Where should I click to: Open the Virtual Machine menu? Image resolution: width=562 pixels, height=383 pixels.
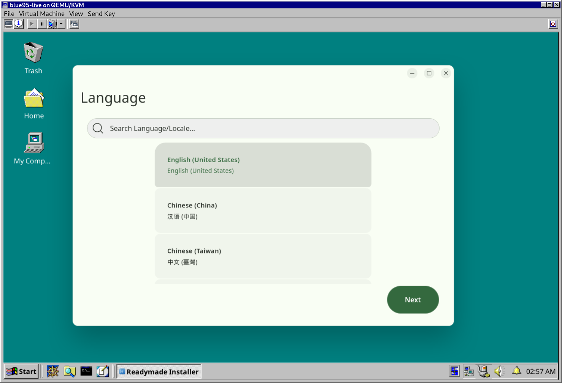[x=42, y=14]
